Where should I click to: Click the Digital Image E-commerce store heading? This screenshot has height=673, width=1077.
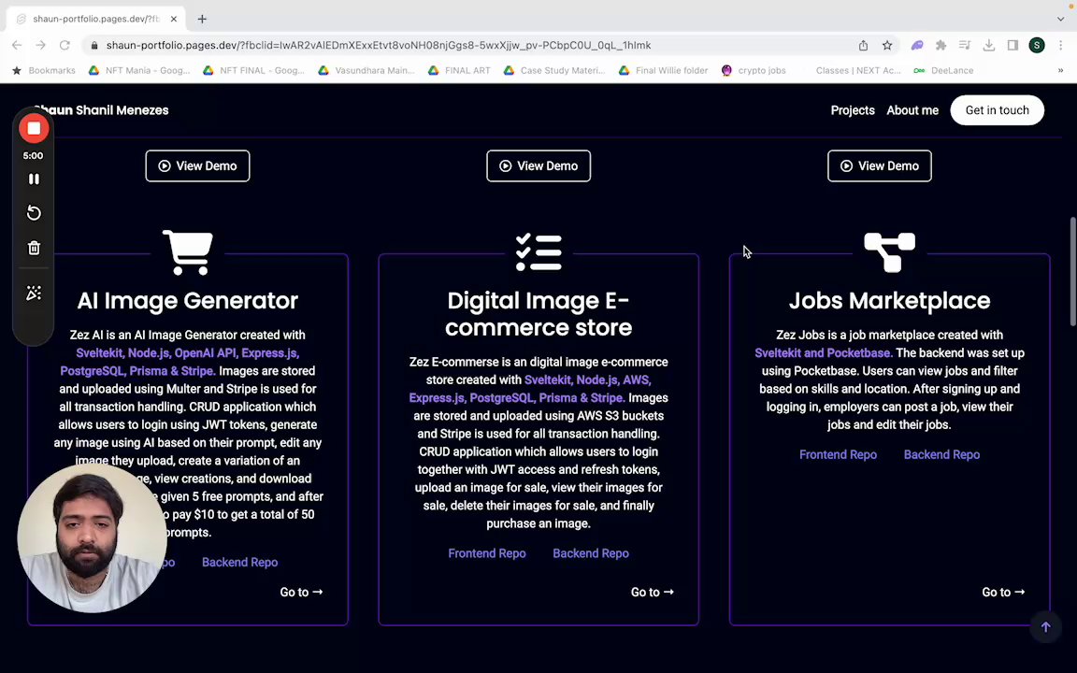click(538, 314)
